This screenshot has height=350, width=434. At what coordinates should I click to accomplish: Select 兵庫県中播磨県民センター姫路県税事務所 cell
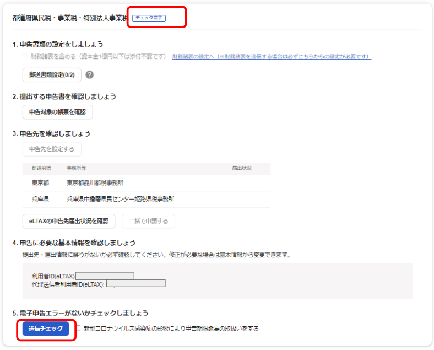coord(121,199)
